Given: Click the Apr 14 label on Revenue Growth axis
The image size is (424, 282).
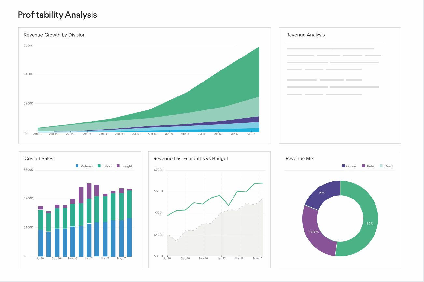Looking at the screenshot, I should [x=53, y=134].
